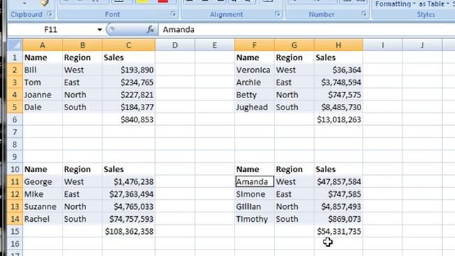This screenshot has width=455, height=256.
Task: Select the $74,757,593 sales cell
Action: coord(129,219)
